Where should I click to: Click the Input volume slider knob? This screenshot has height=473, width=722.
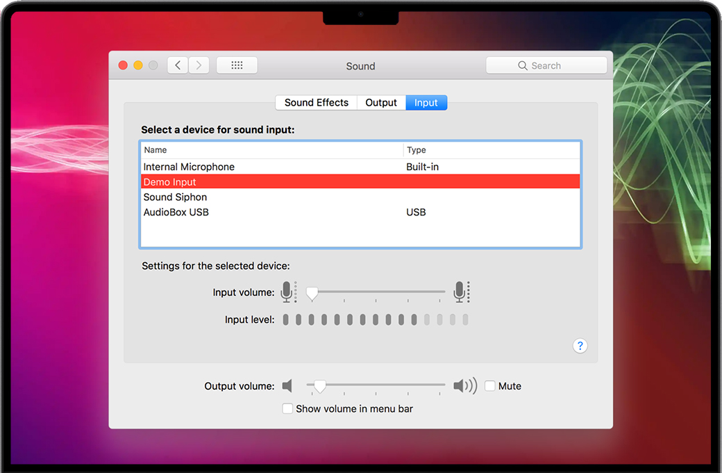[x=312, y=294]
